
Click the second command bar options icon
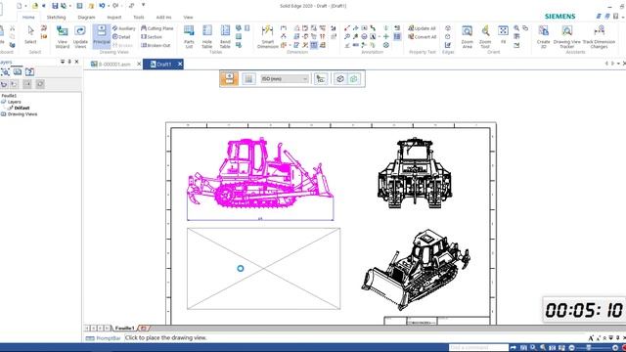coord(248,78)
